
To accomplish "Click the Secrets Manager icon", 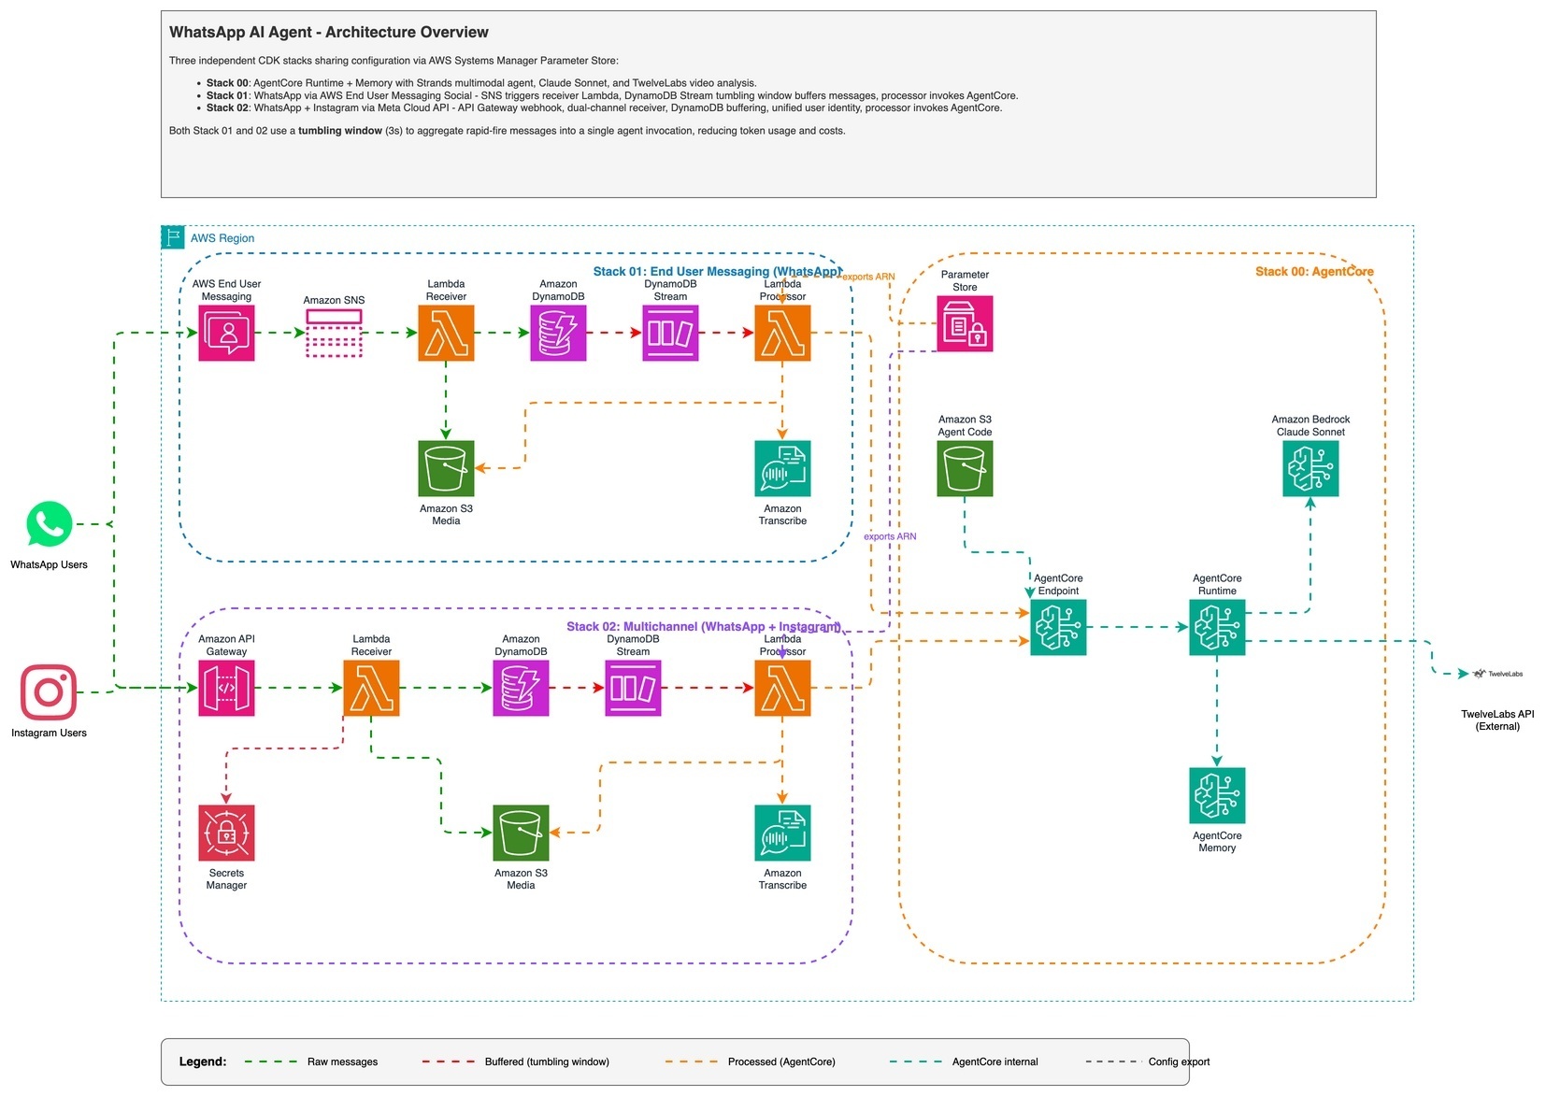I will tap(226, 833).
